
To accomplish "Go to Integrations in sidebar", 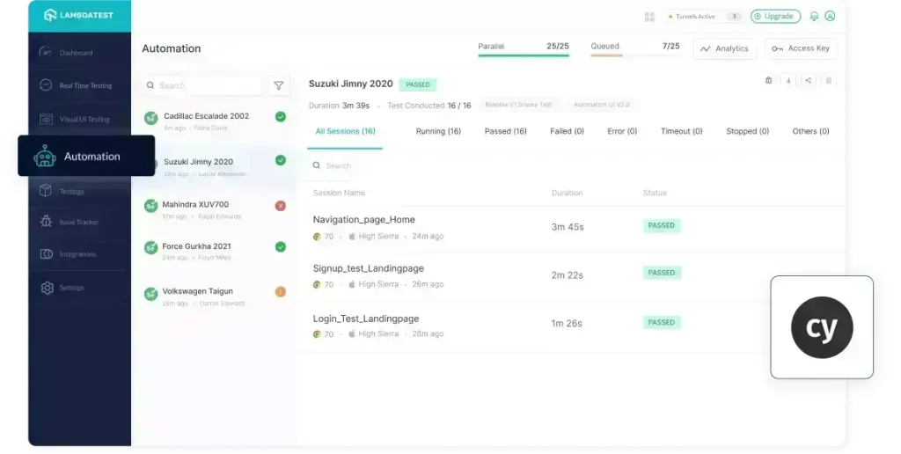I will (79, 254).
